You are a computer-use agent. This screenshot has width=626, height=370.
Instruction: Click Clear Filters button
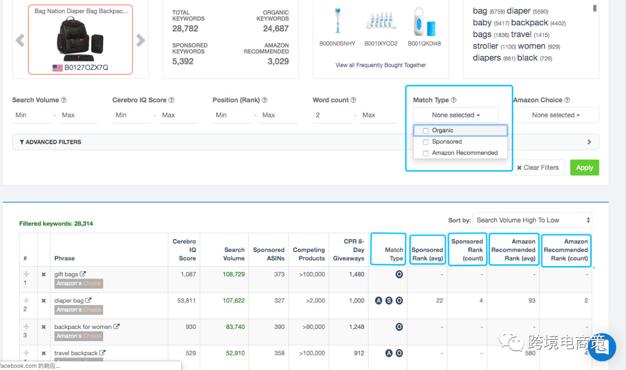[x=538, y=167]
